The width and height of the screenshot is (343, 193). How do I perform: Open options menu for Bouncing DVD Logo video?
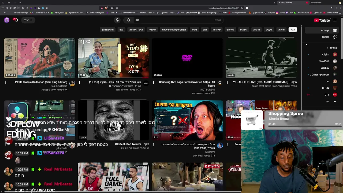point(153,83)
